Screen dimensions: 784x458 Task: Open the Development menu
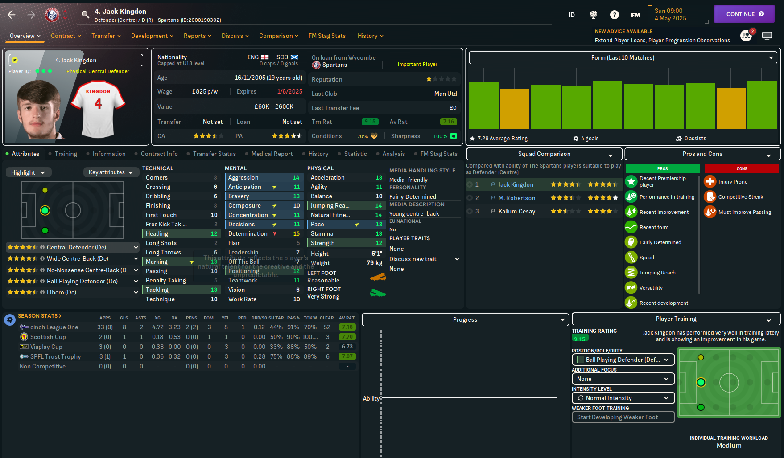(x=152, y=36)
